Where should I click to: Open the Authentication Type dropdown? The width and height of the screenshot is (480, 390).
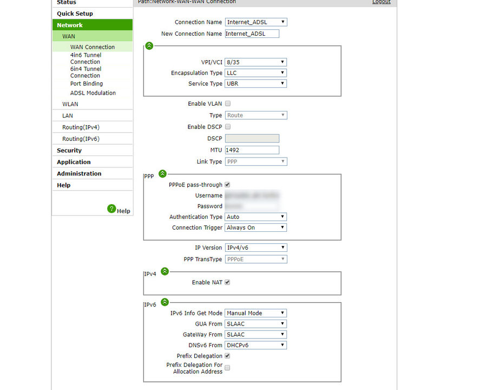(x=255, y=217)
